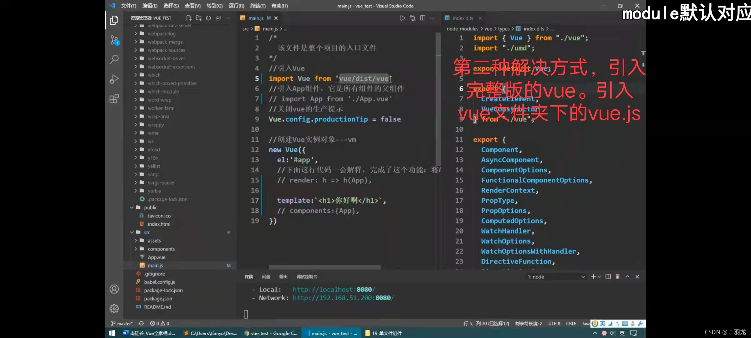Click the split editor icon

[x=422, y=18]
